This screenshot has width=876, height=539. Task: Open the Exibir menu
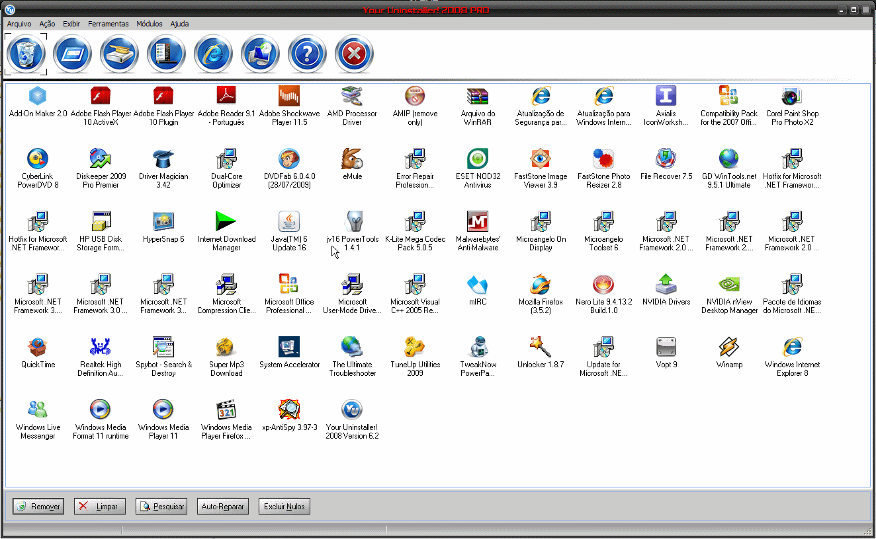pyautogui.click(x=71, y=24)
